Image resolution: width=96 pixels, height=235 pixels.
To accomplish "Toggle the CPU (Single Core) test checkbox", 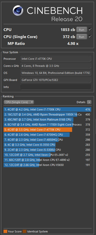I will pyautogui.click(x=90, y=36).
